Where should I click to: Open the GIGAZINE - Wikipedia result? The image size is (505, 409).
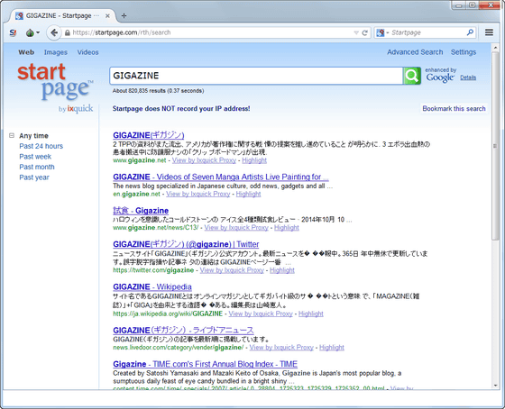tap(152, 286)
